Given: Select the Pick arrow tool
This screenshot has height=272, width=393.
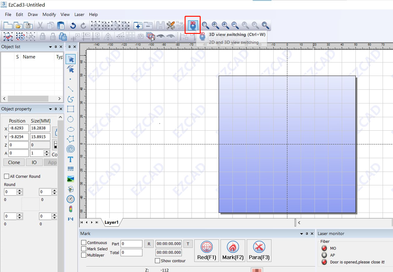Looking at the screenshot, I should pyautogui.click(x=71, y=59).
